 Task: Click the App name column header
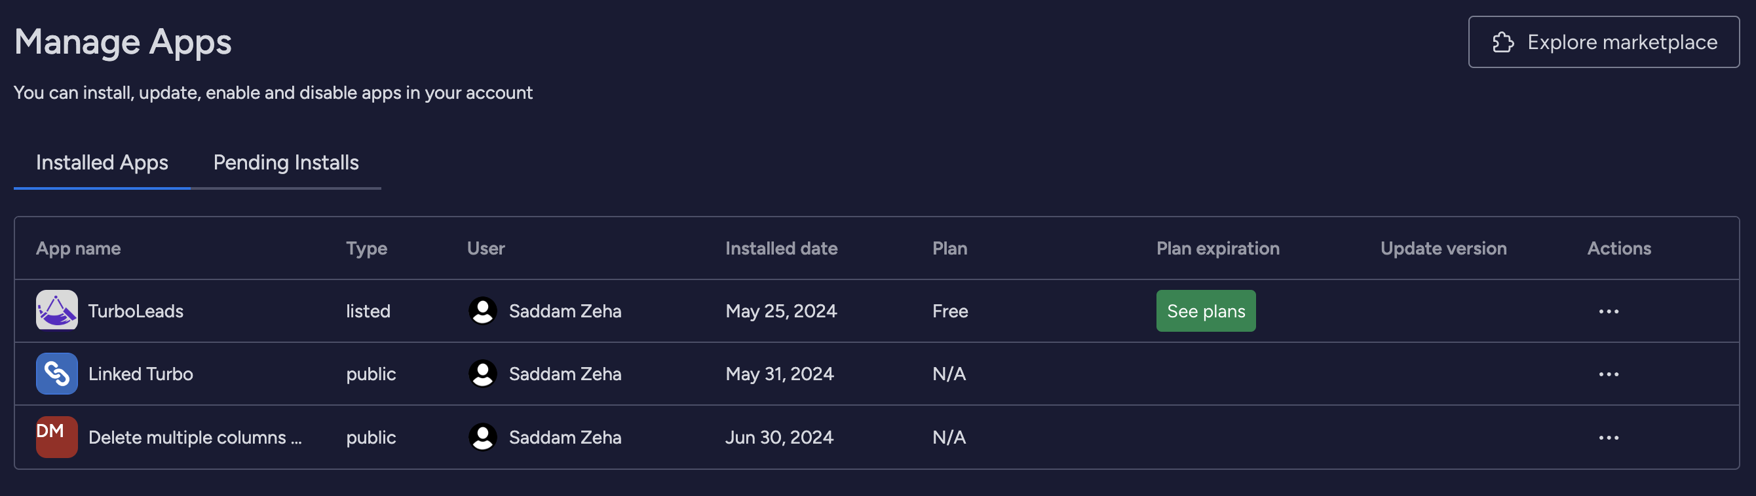click(79, 247)
